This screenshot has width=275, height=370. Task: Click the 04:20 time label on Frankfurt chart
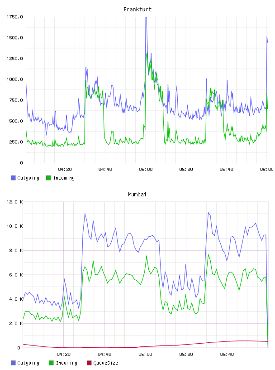click(x=65, y=170)
